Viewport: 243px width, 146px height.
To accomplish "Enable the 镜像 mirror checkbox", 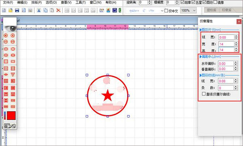I will 215,2.
